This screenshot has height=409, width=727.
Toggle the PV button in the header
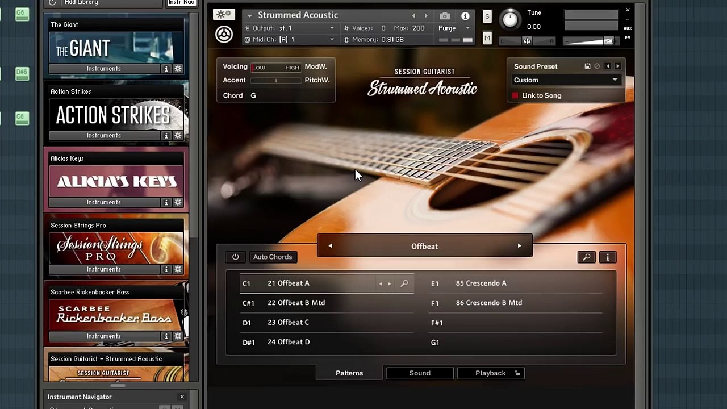tap(628, 38)
